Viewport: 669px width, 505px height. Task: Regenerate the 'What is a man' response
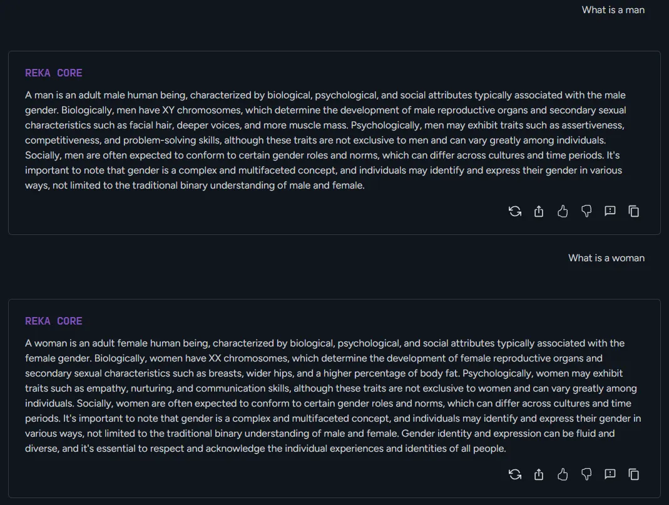(515, 212)
